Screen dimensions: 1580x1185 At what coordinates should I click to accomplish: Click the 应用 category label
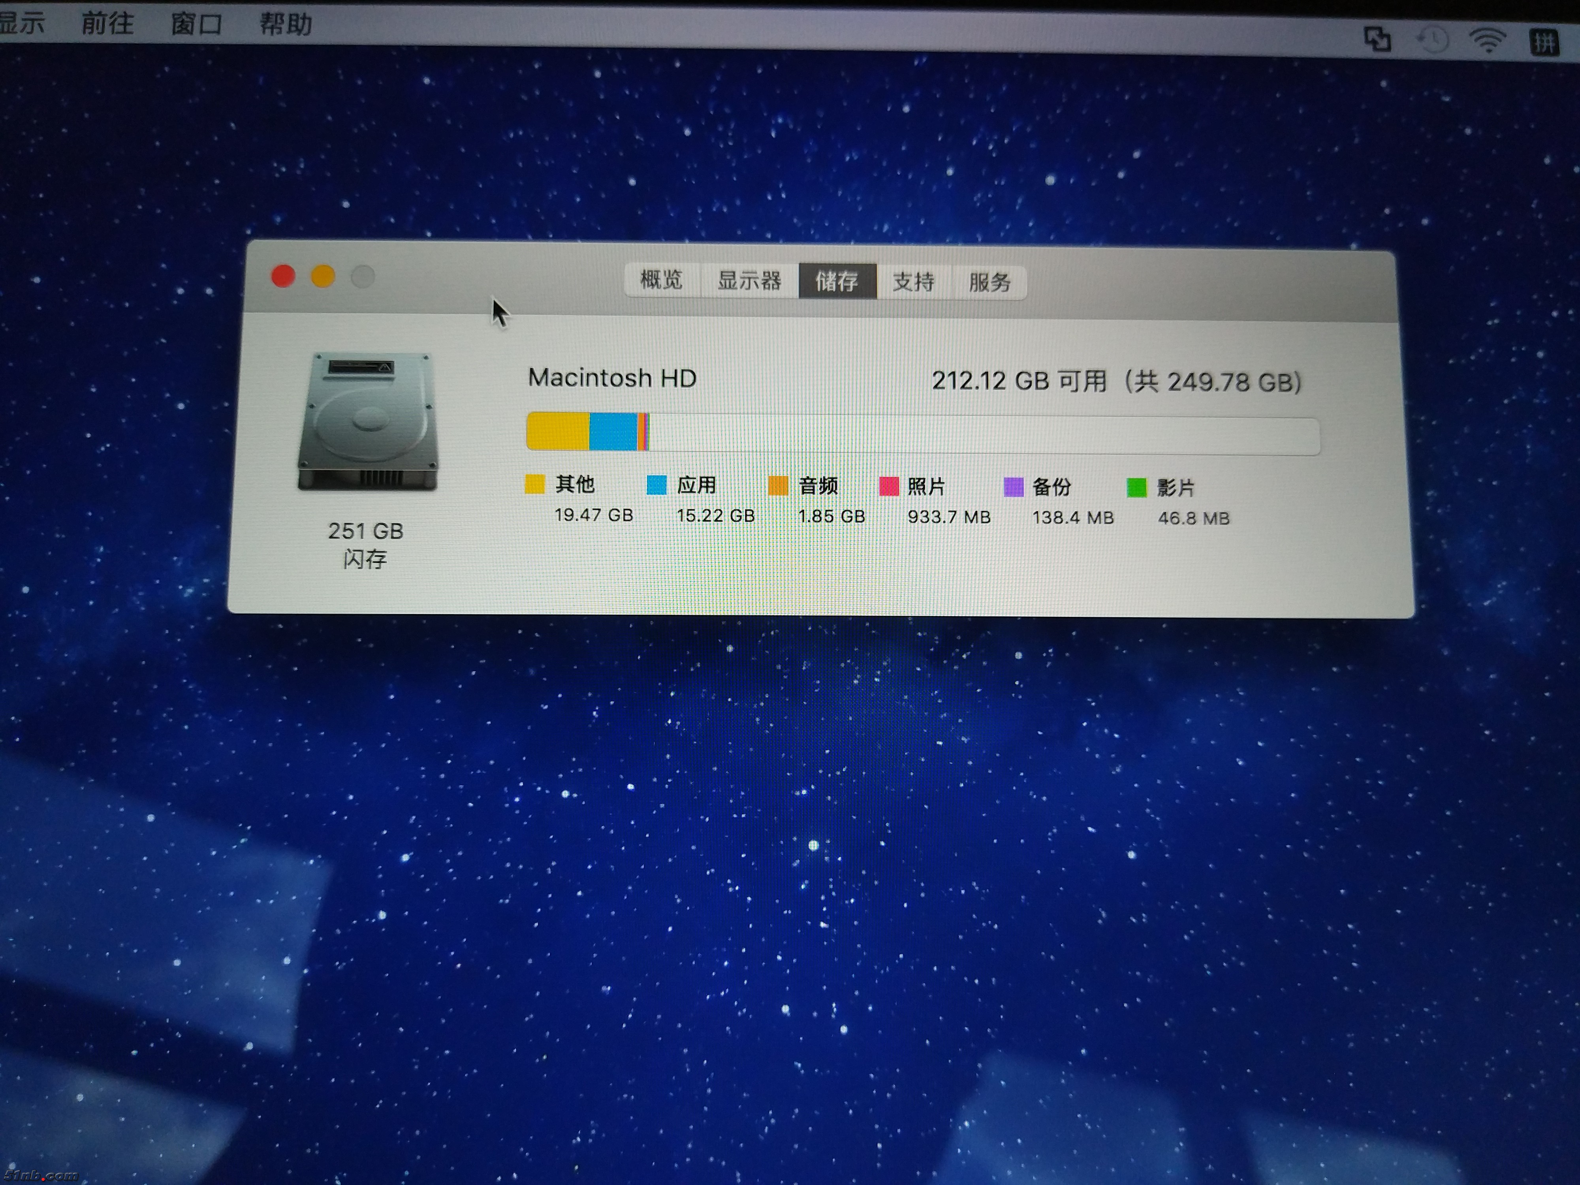click(x=696, y=485)
